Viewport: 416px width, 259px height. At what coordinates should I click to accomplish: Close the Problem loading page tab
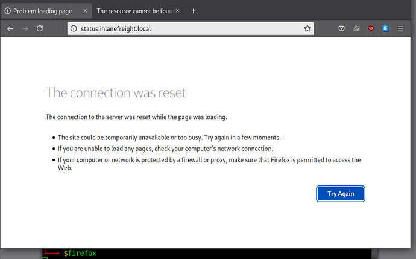click(x=84, y=11)
